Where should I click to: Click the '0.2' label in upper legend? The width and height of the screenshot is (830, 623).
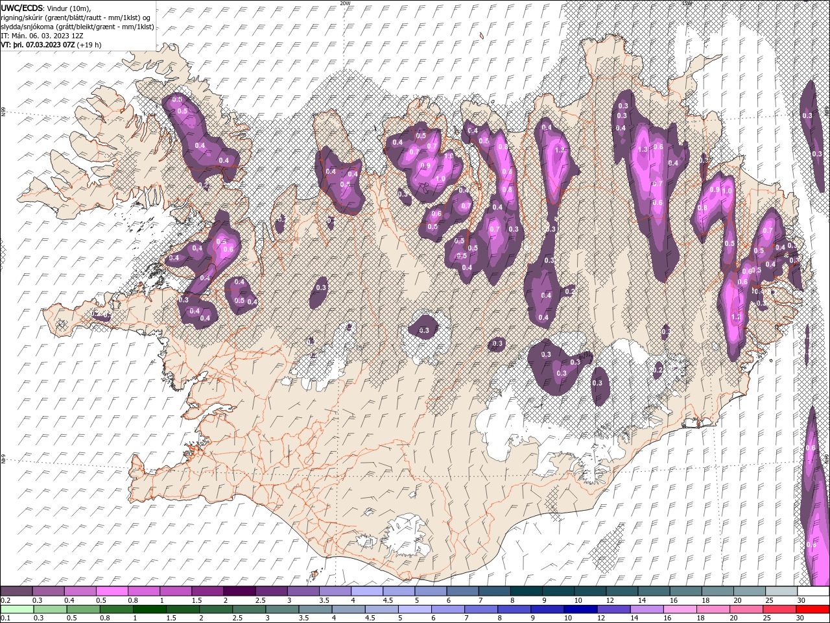coord(6,600)
